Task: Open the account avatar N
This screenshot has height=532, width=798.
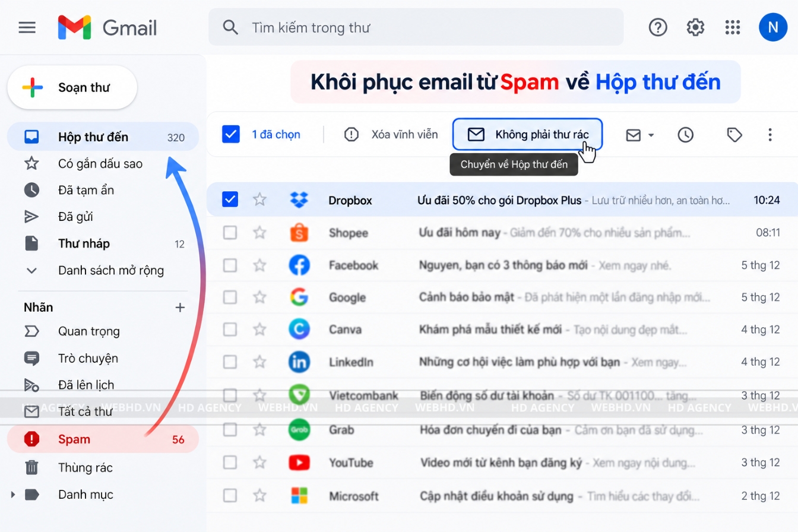Action: click(x=773, y=27)
